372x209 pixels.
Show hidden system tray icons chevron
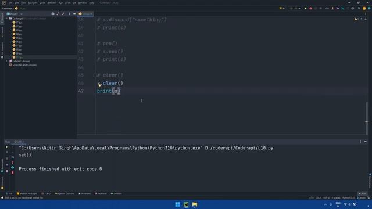[325, 204]
